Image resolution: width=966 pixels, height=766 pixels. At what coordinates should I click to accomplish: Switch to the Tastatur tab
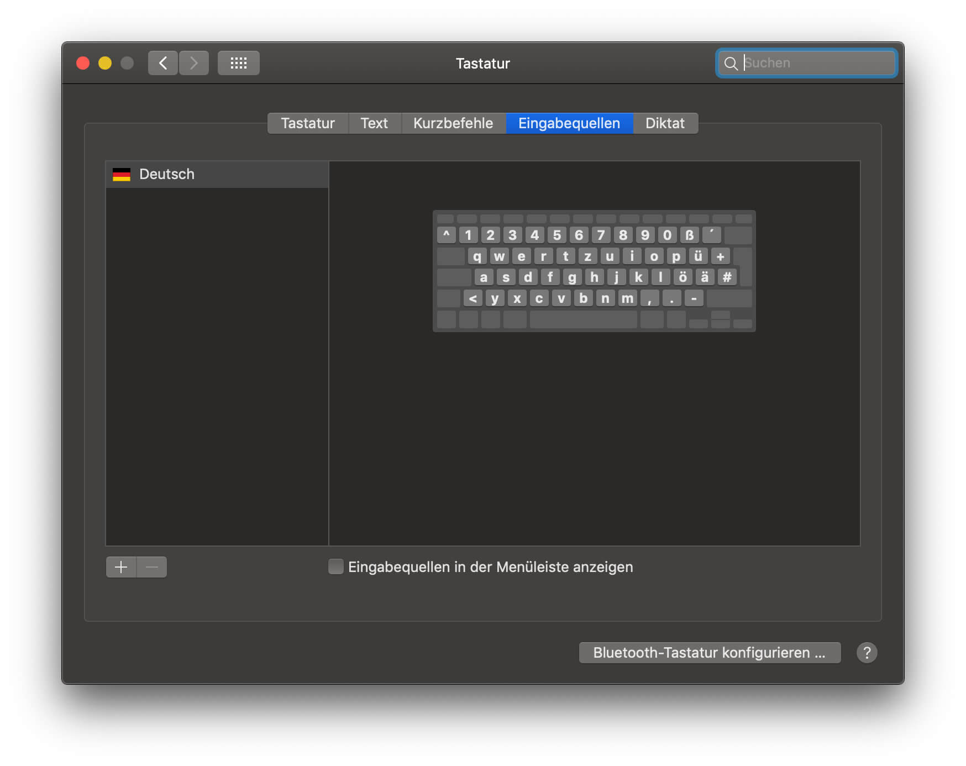[x=308, y=123]
